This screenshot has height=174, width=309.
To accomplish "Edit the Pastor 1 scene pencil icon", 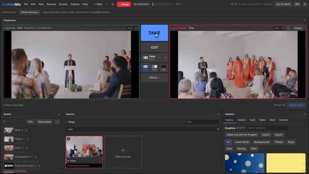I will (x=28, y=139).
